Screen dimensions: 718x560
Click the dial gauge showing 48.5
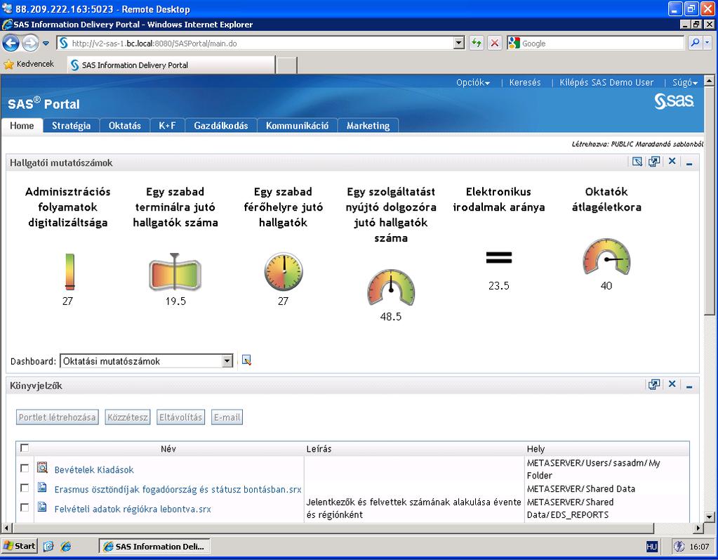click(x=391, y=287)
